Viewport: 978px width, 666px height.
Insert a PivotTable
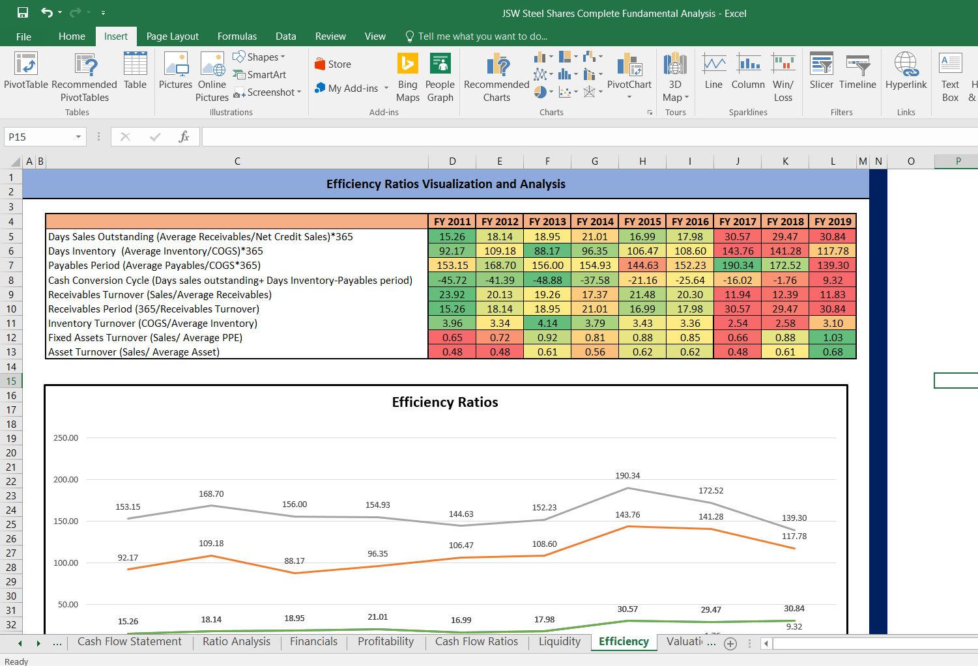pyautogui.click(x=26, y=72)
